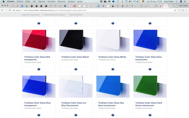Open the Wi-Fi status menu
The image size is (189, 118).
pyautogui.click(x=126, y=1)
